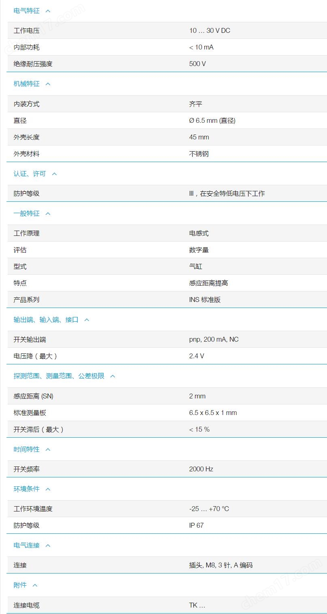Select the 内装方式 row label
Screen dimensions: 327x614
click(27, 104)
